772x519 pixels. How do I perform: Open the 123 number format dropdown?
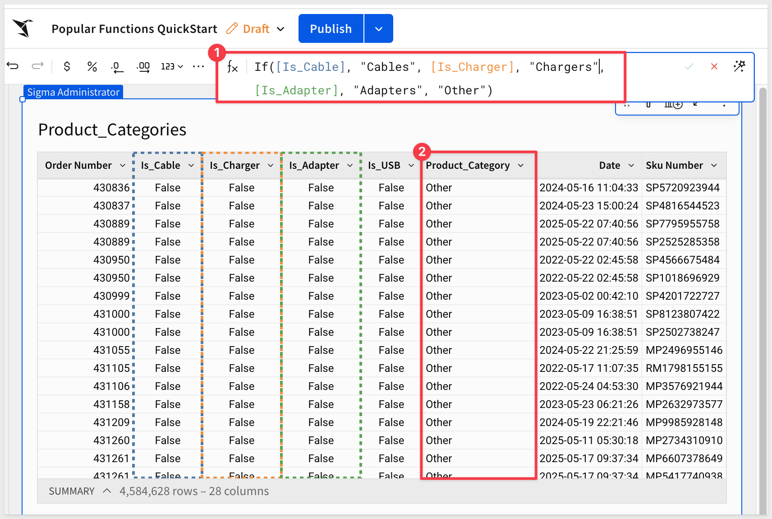(172, 67)
